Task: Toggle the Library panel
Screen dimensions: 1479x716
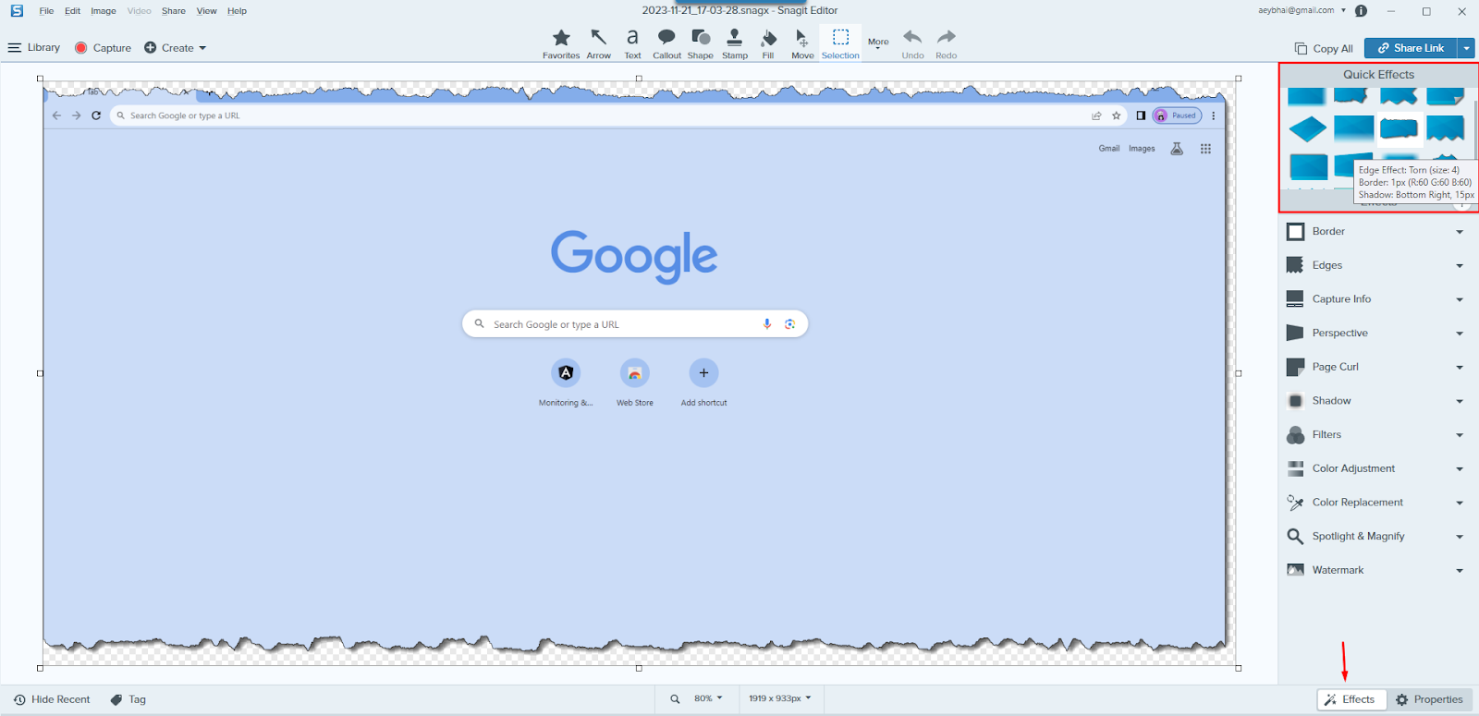Action: (34, 48)
